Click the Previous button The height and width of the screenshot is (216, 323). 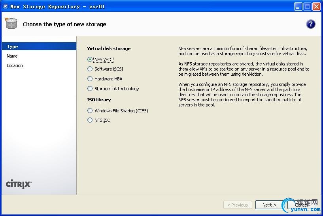238,205
